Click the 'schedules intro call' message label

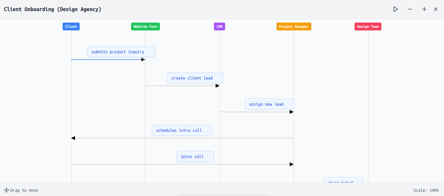coord(182,130)
